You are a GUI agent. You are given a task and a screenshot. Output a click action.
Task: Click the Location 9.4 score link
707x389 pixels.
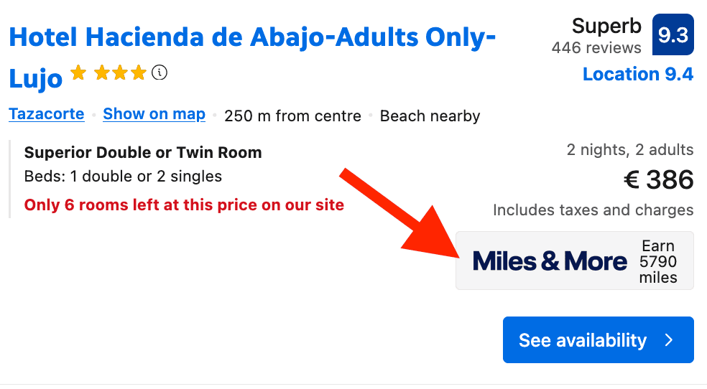[x=637, y=75]
